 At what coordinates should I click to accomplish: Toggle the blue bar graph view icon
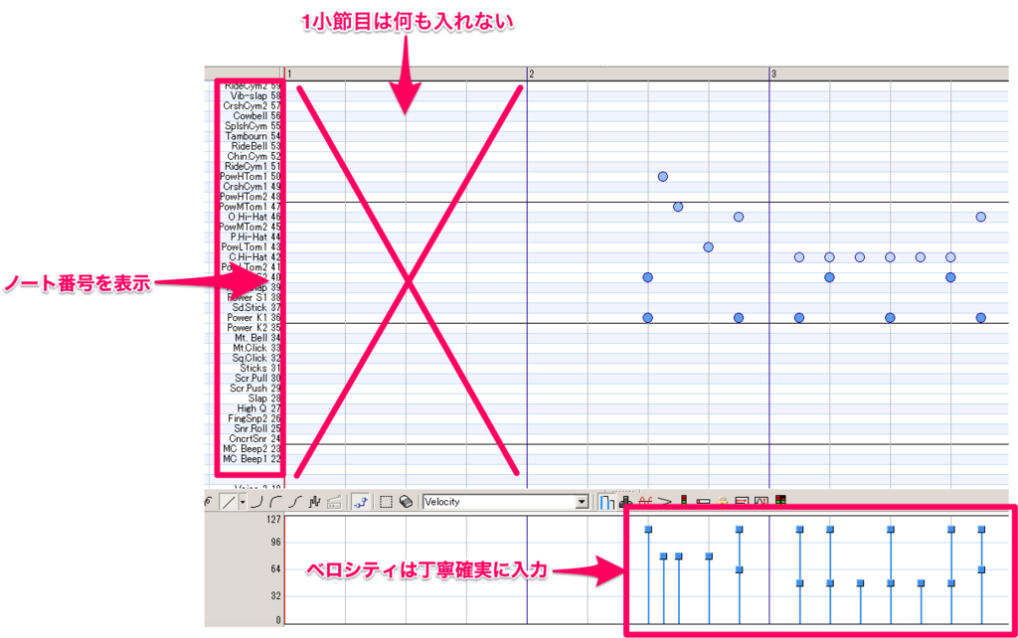coord(605,502)
